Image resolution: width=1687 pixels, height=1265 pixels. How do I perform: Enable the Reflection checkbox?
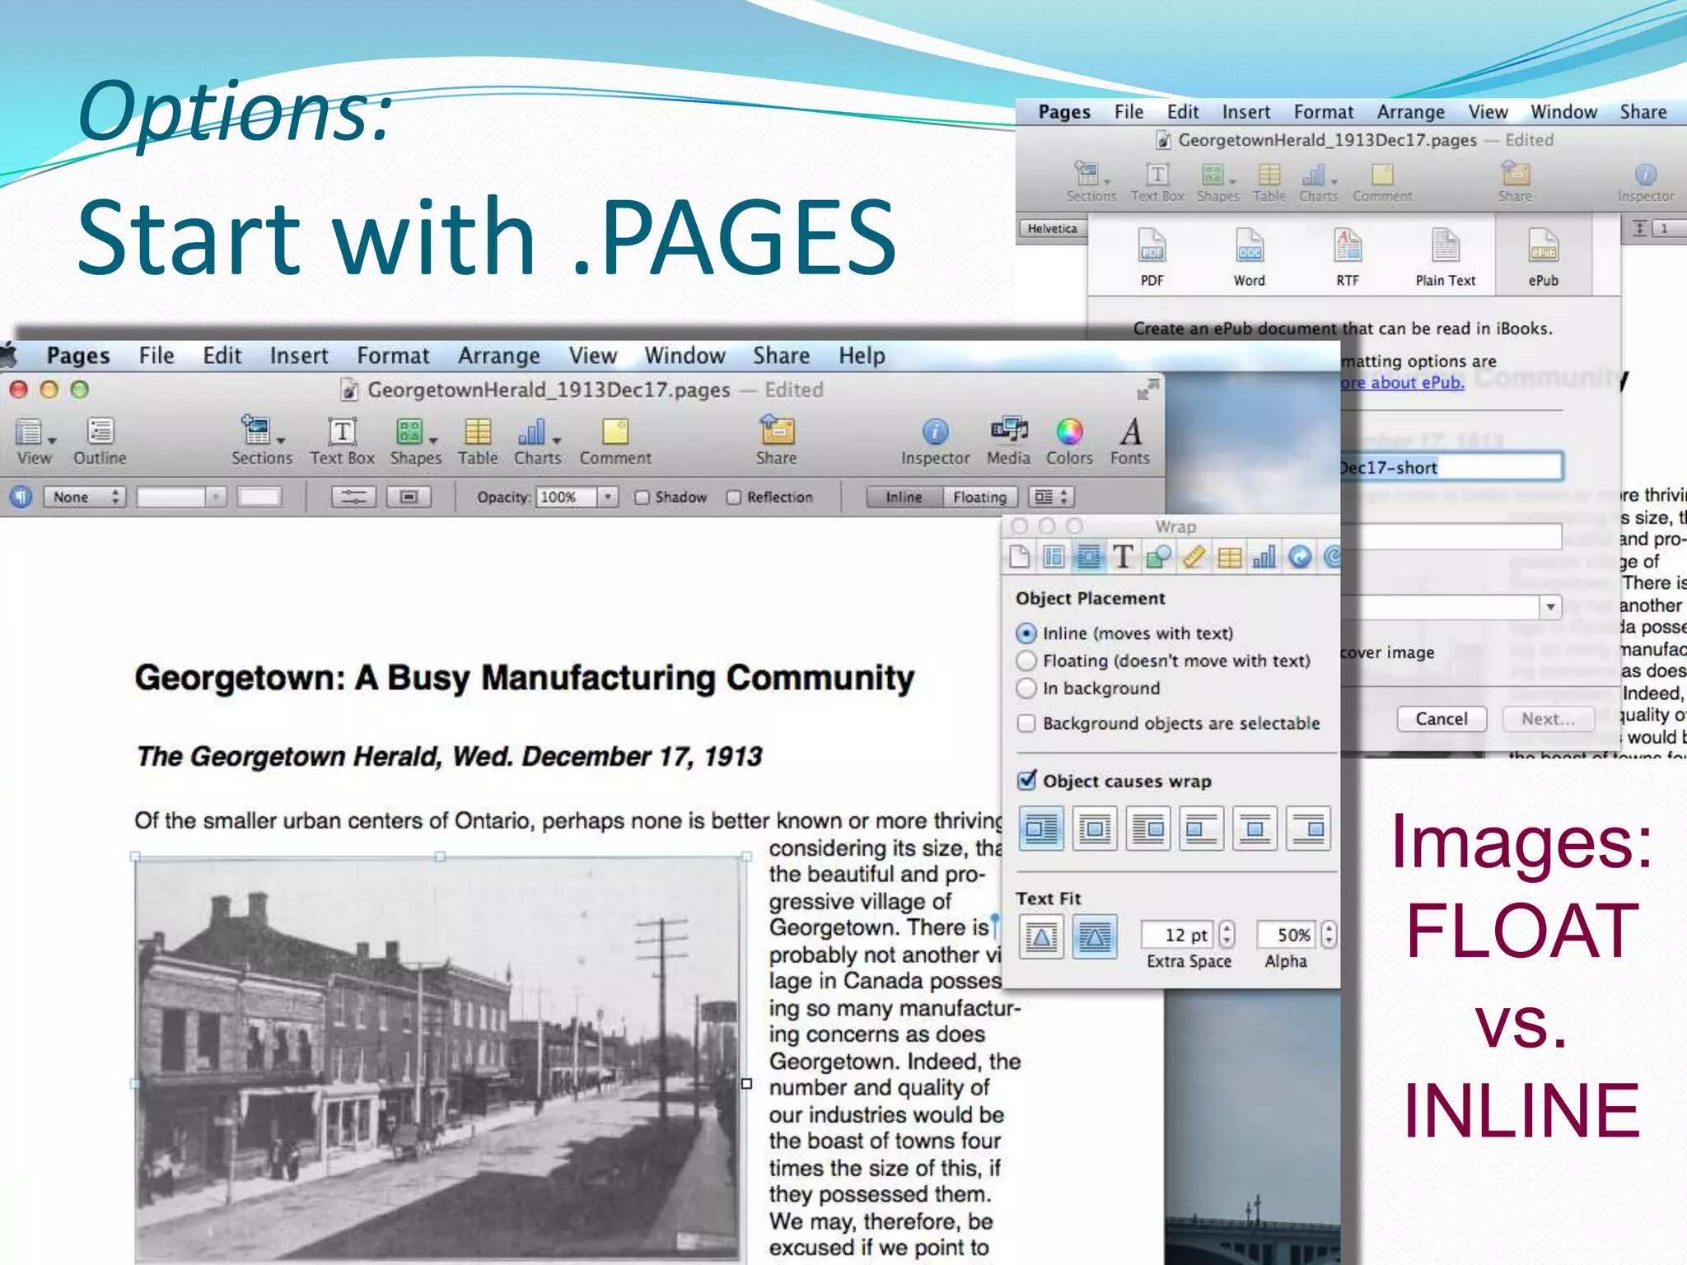[734, 497]
